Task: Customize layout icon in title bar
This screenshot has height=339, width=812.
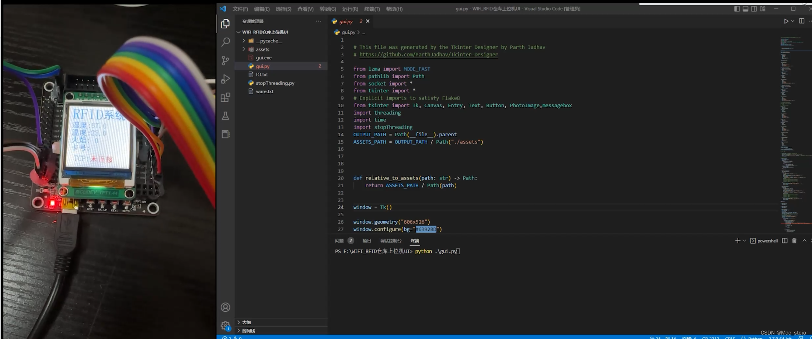Action: tap(763, 8)
